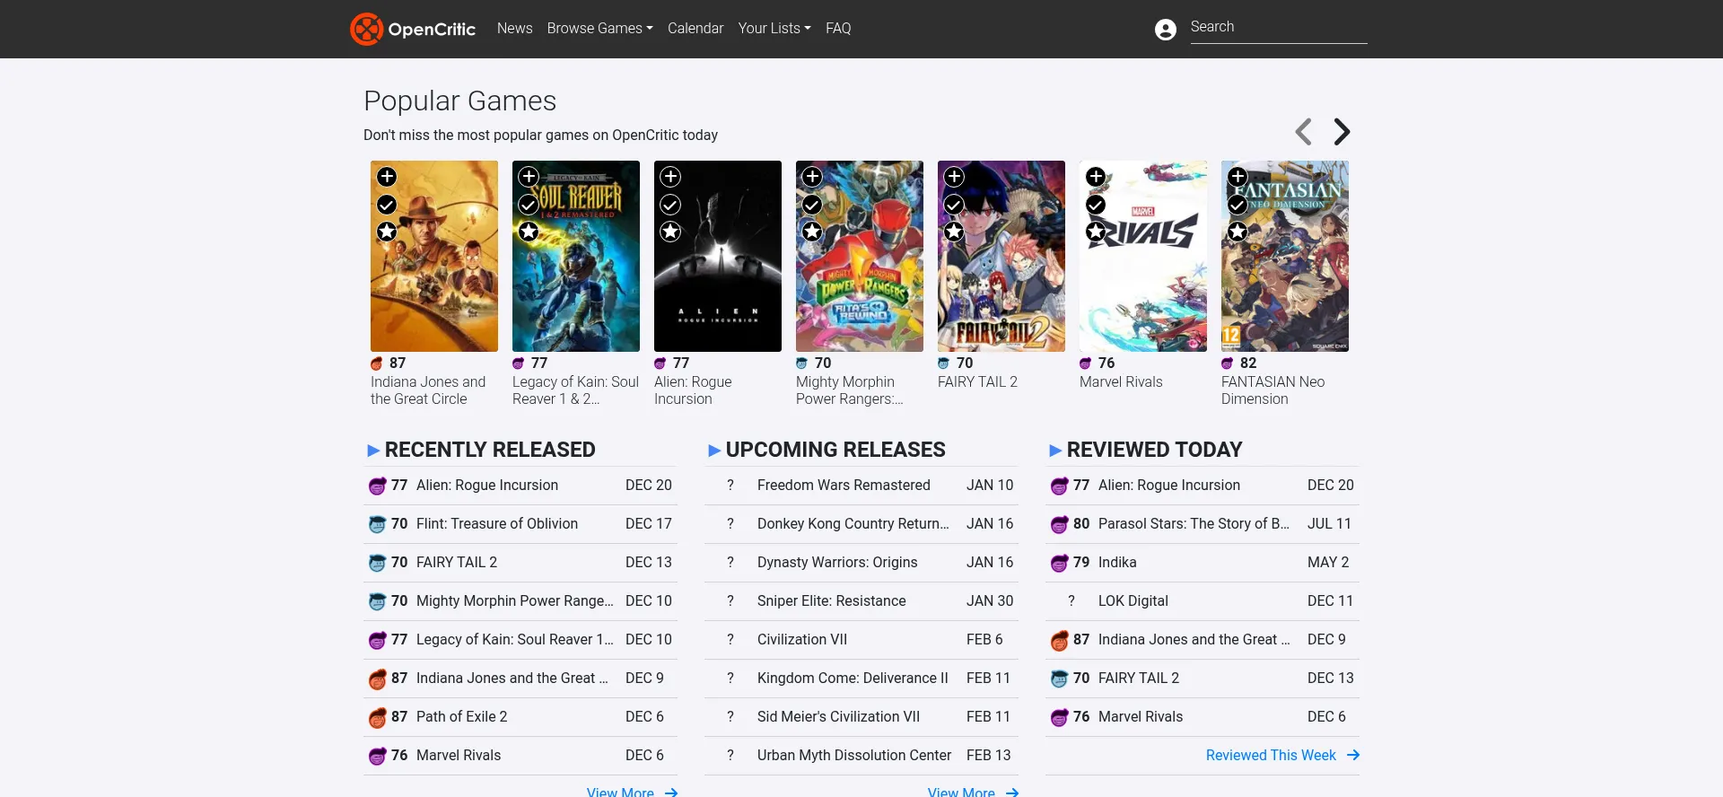Screen dimensions: 1723x797
Task: Favorite Alien: Rogue Incursion with star icon
Action: [670, 232]
